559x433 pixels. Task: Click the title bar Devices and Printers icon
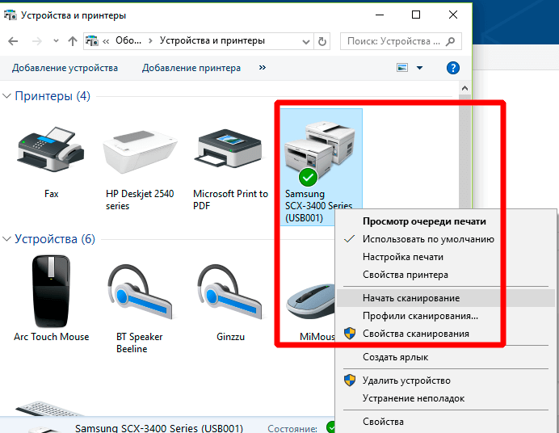10,15
